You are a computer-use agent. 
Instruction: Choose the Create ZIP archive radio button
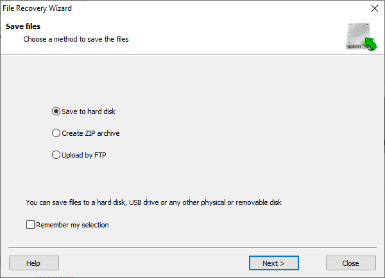point(56,133)
